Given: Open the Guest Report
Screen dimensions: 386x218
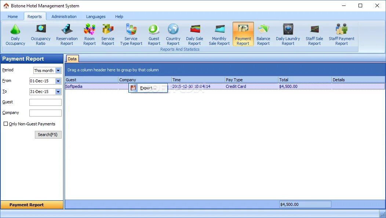Looking at the screenshot, I should tap(154, 35).
